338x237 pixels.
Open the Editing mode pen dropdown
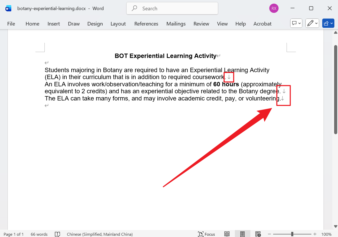[x=312, y=23]
